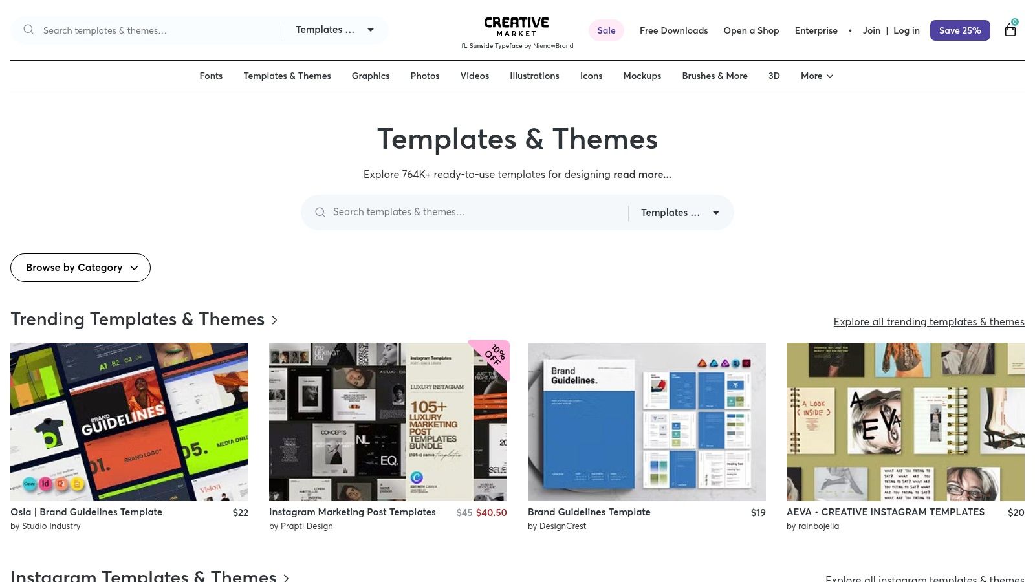Click the $19 price
Viewport: 1035px width, 582px height.
(x=758, y=512)
